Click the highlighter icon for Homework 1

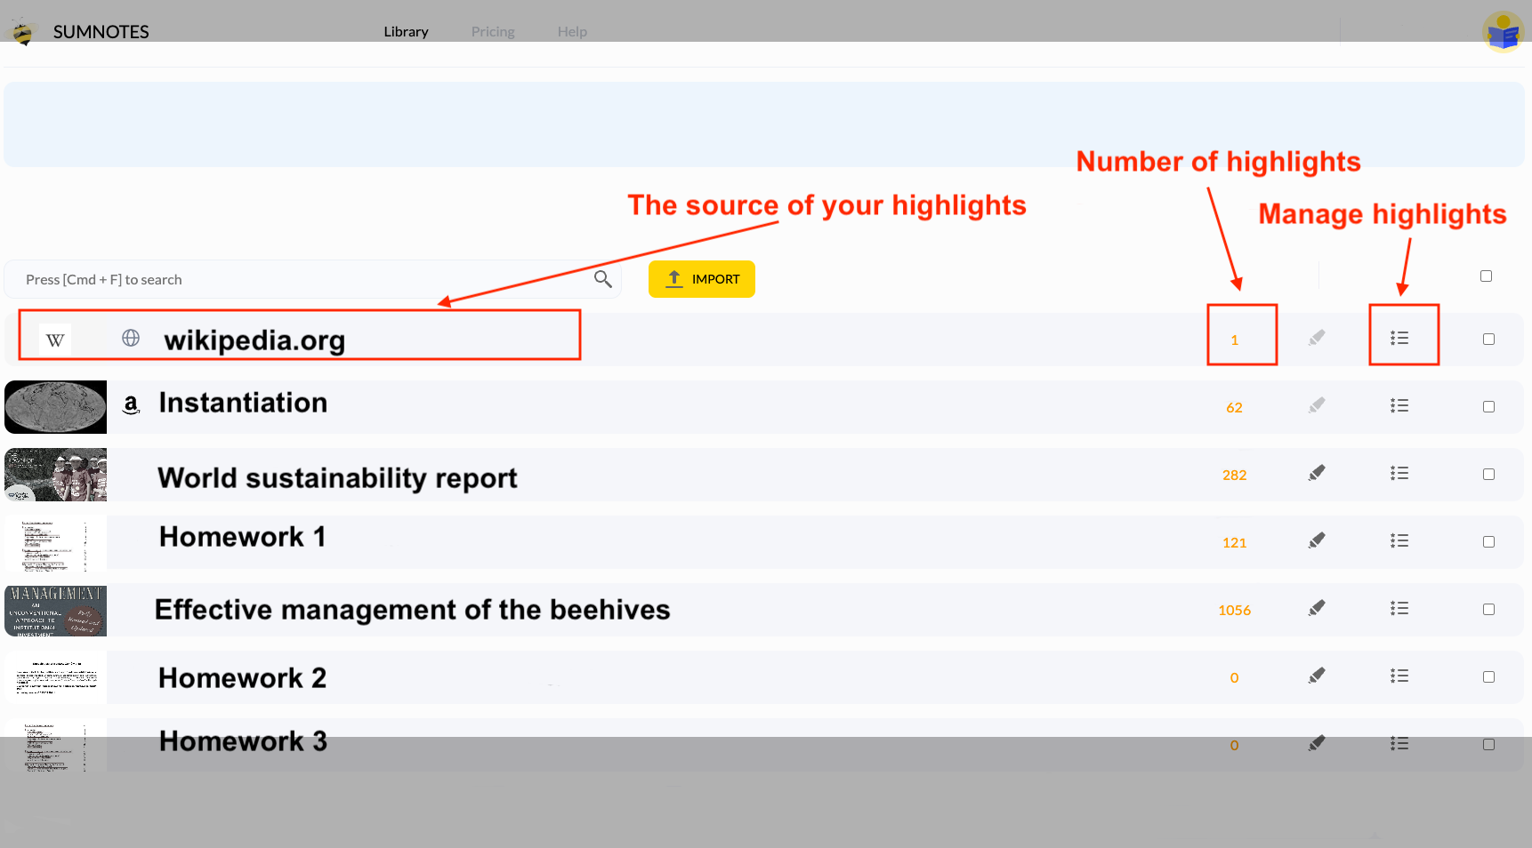pos(1317,540)
